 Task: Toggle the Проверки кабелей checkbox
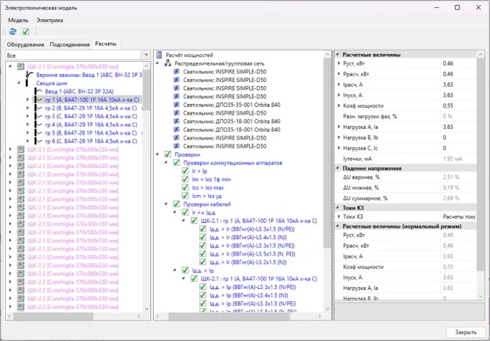tap(177, 204)
